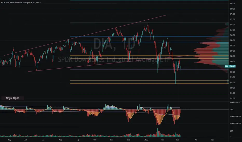Click the 2022 date axis label
The width and height of the screenshot is (242, 142).
click(146, 140)
